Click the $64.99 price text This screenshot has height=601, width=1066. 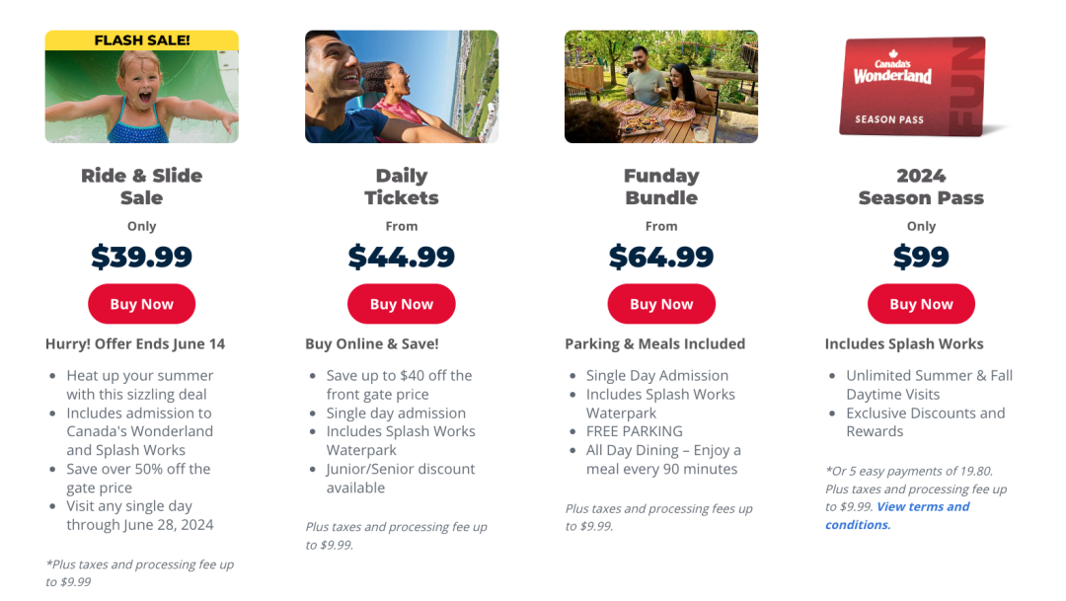point(660,257)
